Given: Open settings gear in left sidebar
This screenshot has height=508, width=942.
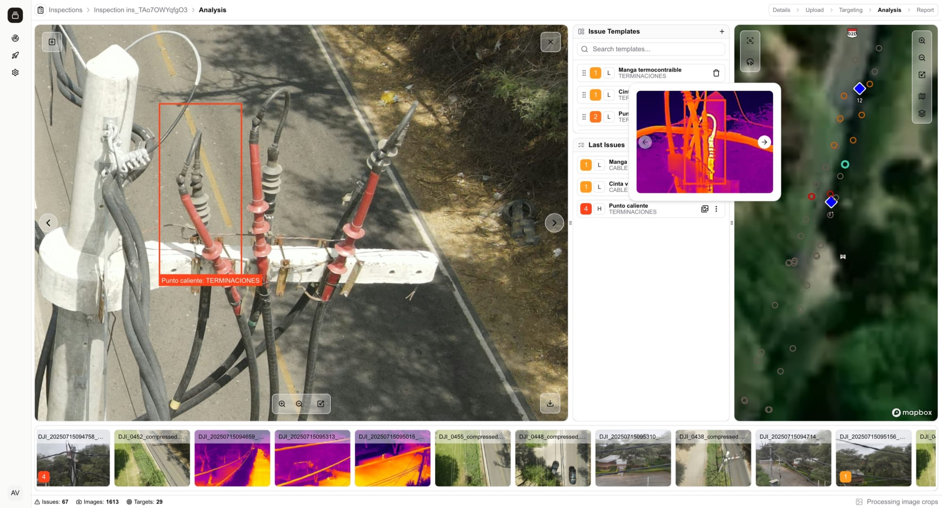Looking at the screenshot, I should pos(15,72).
